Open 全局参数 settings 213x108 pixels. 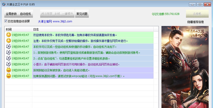pos(11,14)
